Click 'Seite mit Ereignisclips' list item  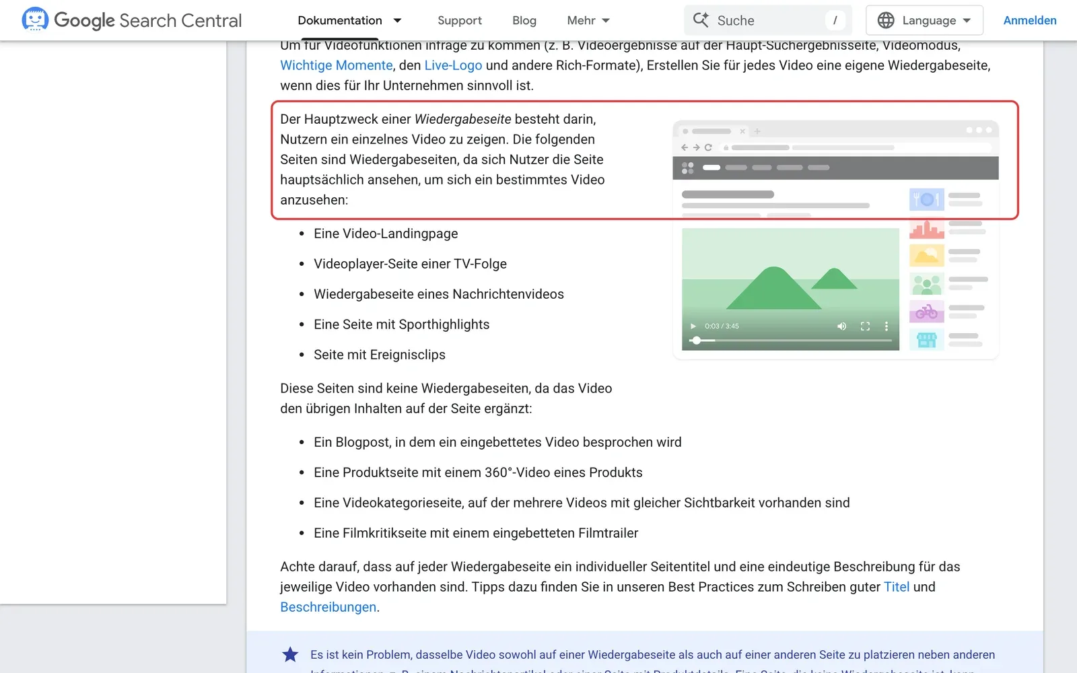coord(380,355)
